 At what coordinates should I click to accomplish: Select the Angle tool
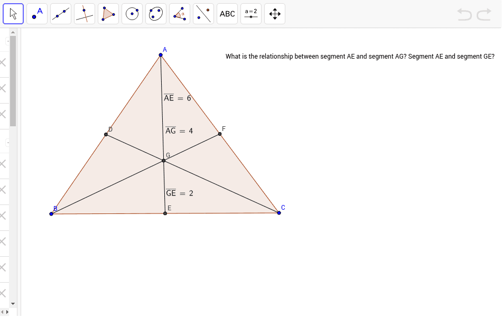[180, 14]
